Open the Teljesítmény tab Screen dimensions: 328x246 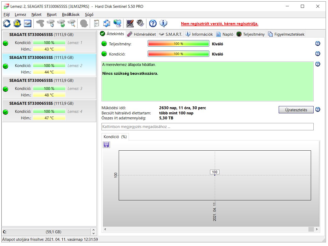251,34
